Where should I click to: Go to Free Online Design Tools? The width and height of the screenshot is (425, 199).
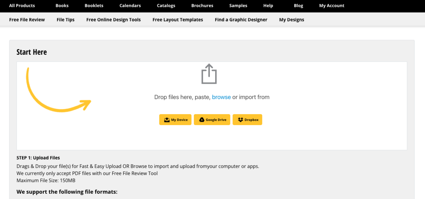pyautogui.click(x=114, y=20)
